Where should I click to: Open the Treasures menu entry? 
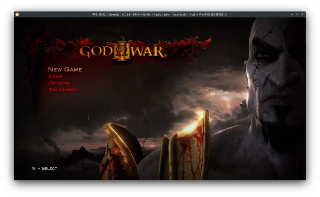[x=63, y=90]
